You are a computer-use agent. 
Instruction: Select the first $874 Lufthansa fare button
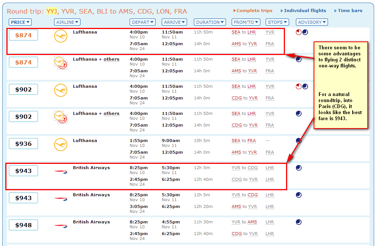click(x=23, y=35)
